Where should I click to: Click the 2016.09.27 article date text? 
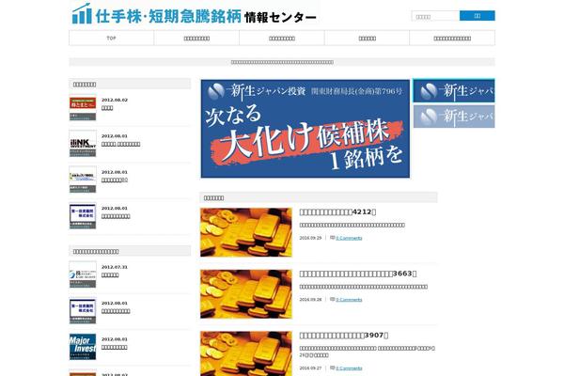[x=310, y=368]
